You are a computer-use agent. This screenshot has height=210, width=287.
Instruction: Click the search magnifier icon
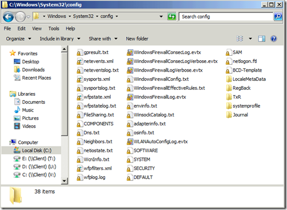[278, 16]
